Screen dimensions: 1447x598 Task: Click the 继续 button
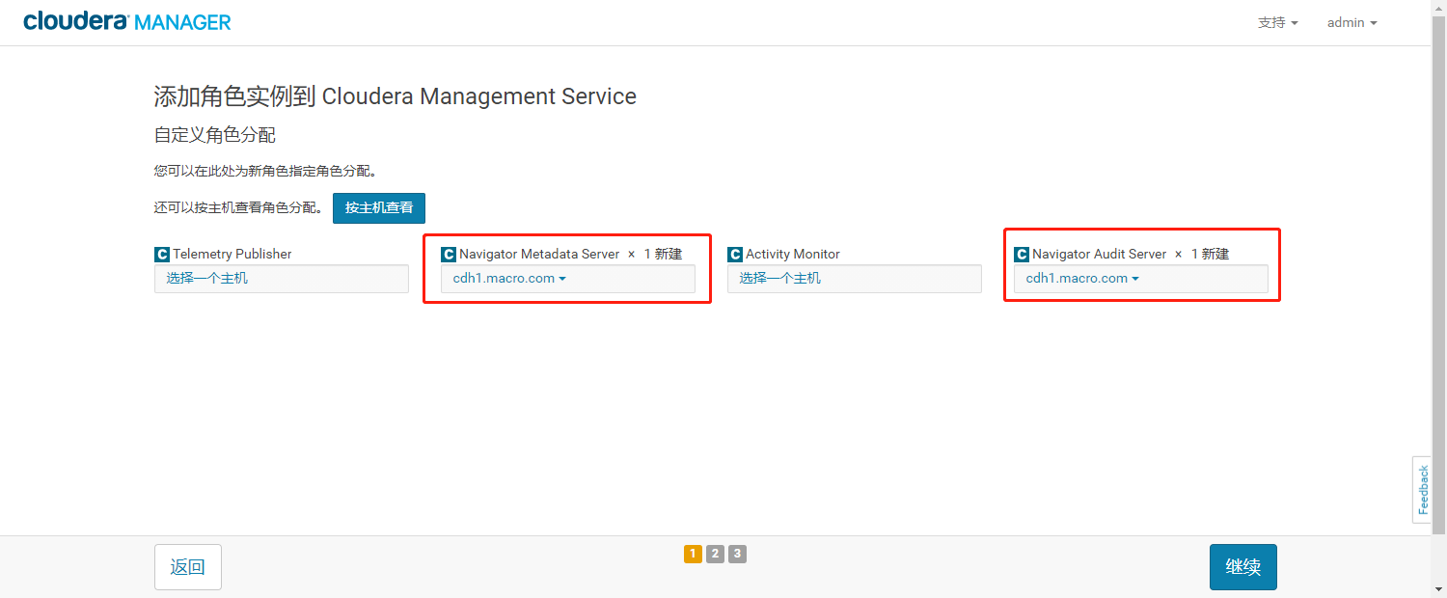click(x=1243, y=567)
